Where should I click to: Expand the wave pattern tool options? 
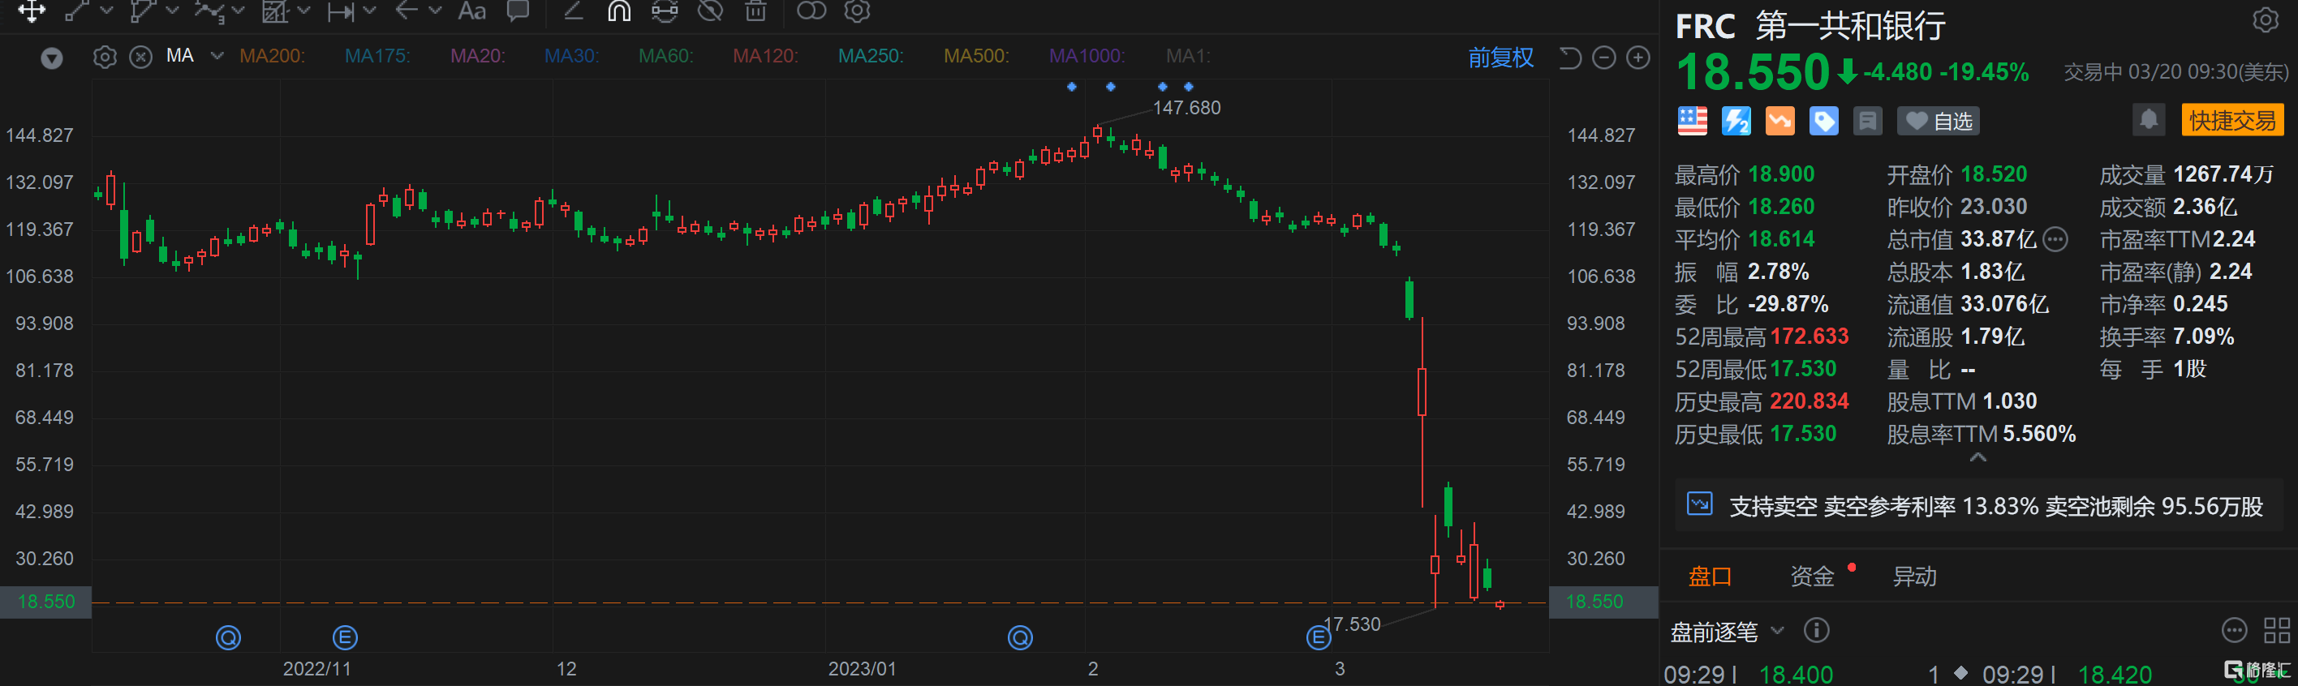pyautogui.click(x=239, y=11)
